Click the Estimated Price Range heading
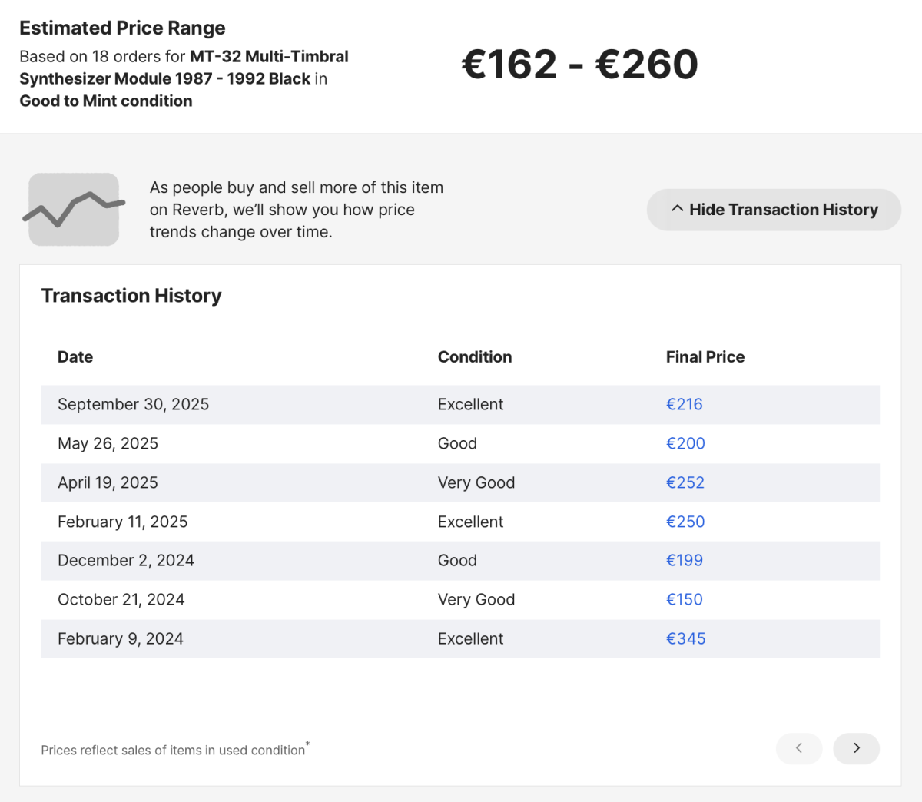 click(x=122, y=28)
